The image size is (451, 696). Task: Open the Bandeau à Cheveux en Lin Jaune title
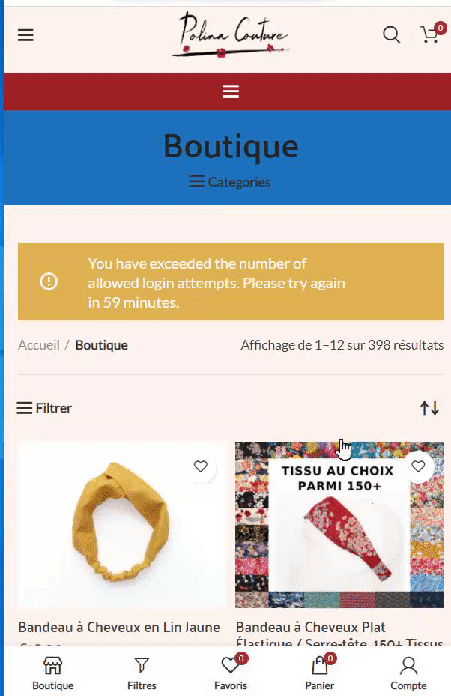click(x=119, y=627)
